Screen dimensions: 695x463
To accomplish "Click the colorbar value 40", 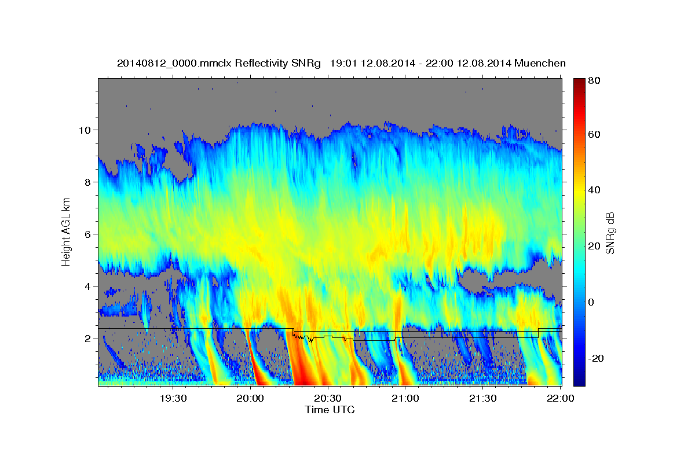I will [595, 190].
